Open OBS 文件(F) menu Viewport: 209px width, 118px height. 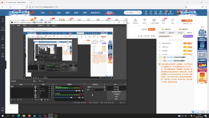point(13,25)
